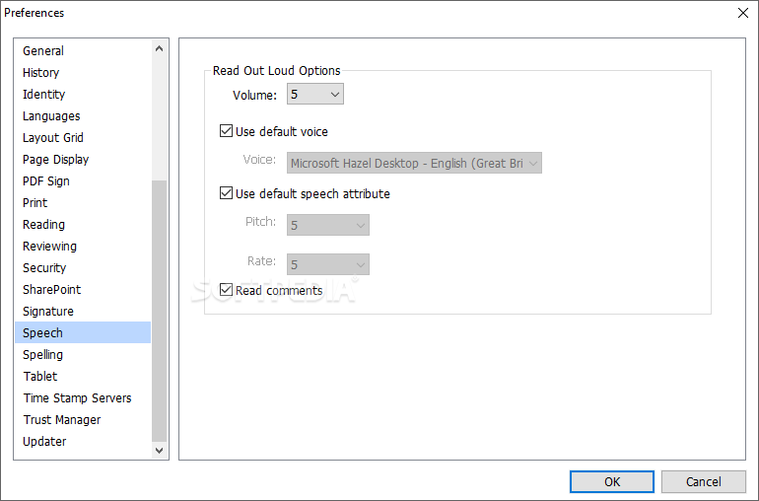Screen dimensions: 759x501
Task: Select Layout Grid category
Action: (83, 138)
